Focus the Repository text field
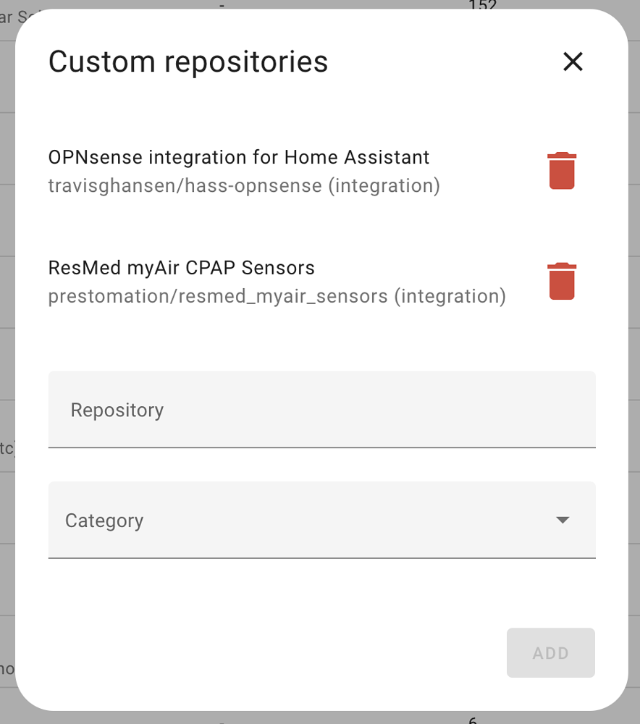This screenshot has width=640, height=724. click(321, 410)
